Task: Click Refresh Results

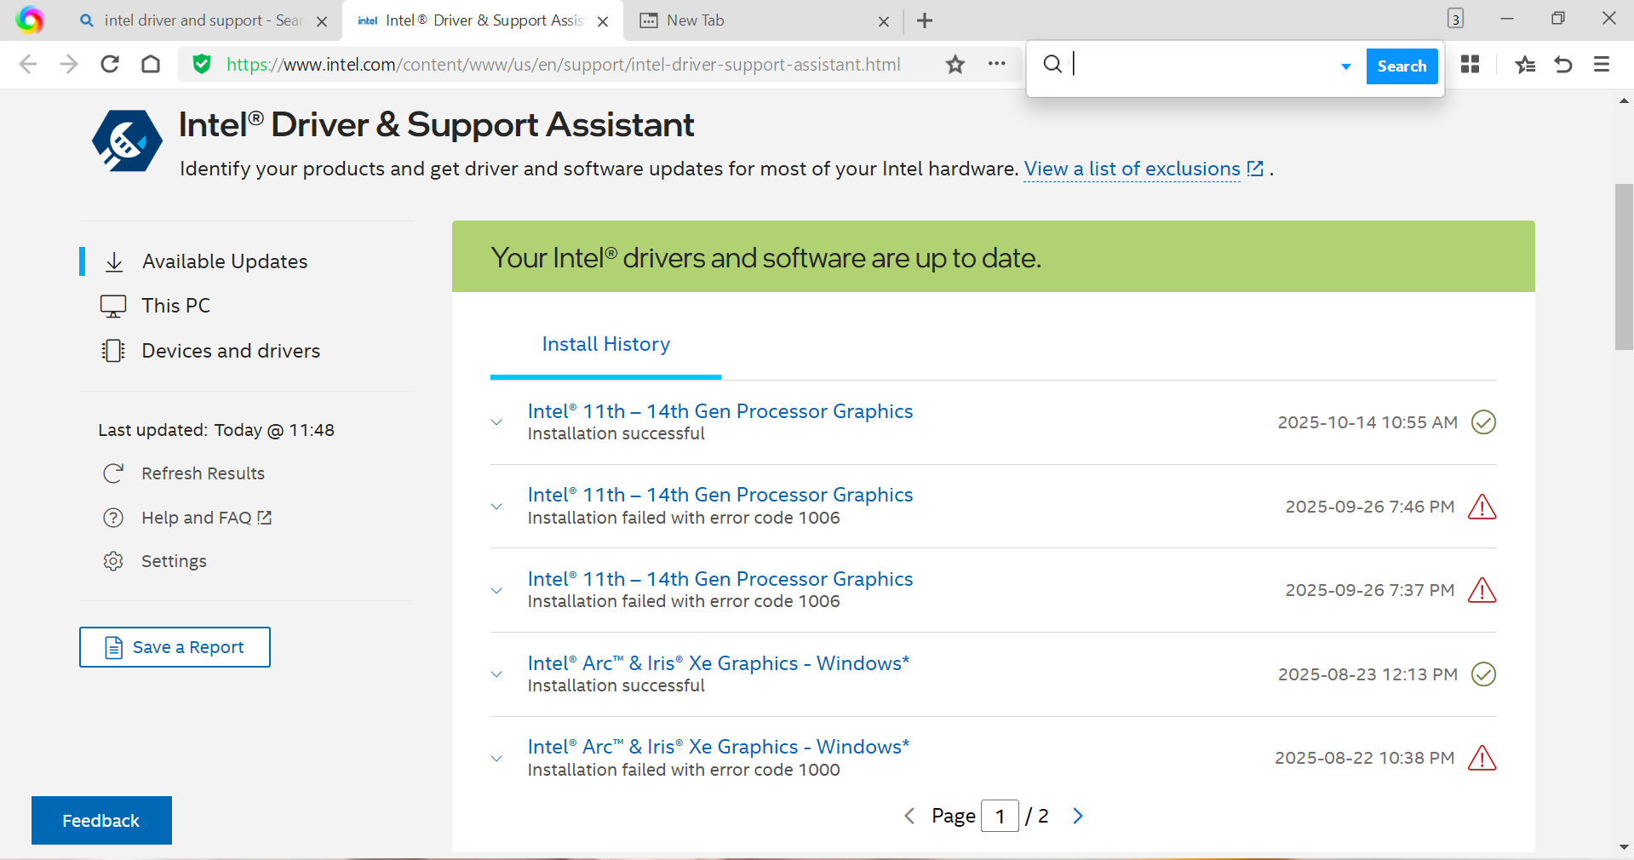Action: point(203,473)
